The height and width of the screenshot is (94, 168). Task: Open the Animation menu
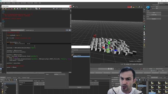click(x=8, y=3)
